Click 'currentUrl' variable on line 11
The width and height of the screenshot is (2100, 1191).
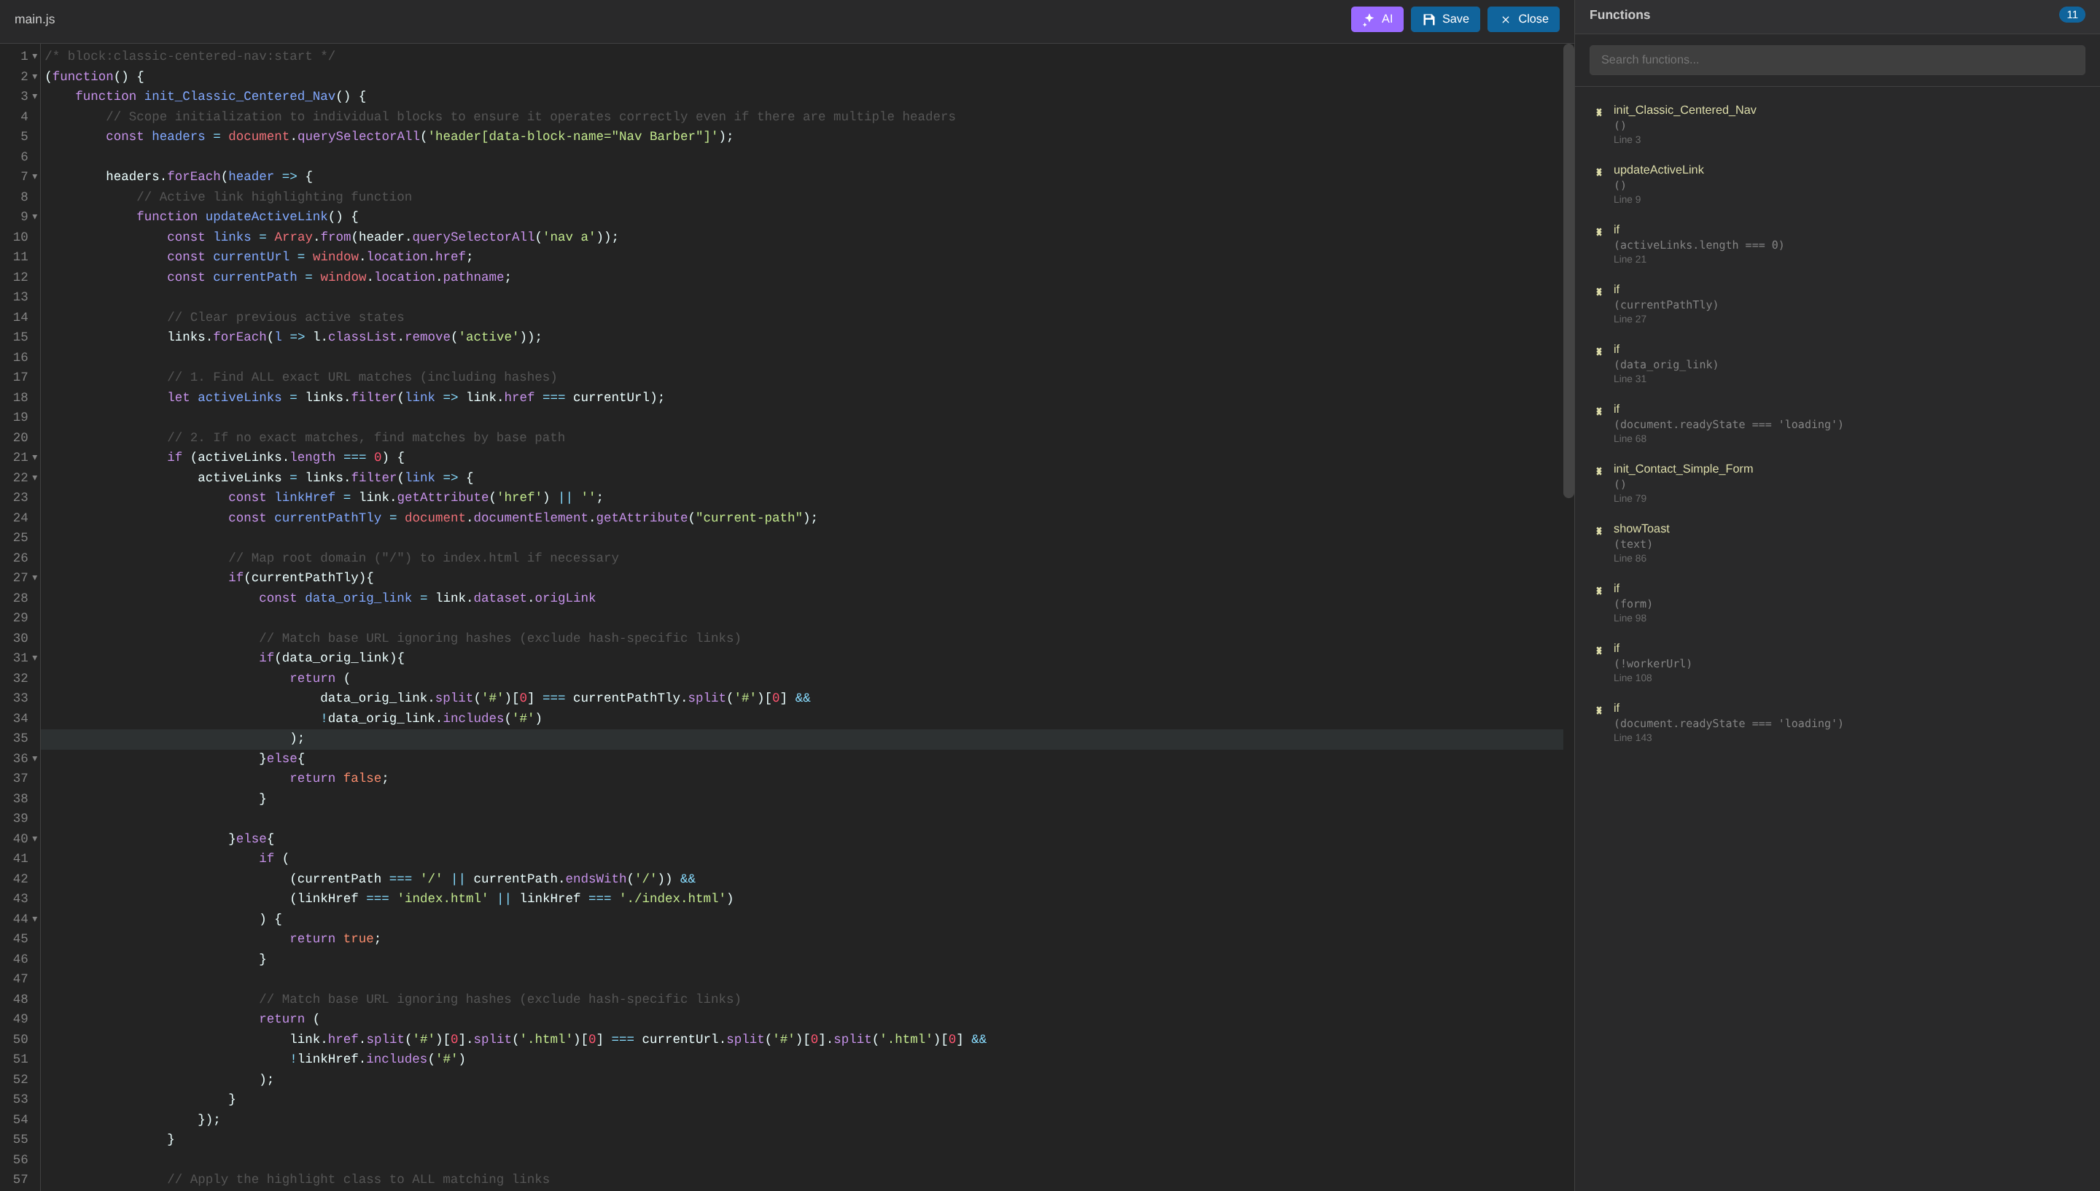coord(251,257)
